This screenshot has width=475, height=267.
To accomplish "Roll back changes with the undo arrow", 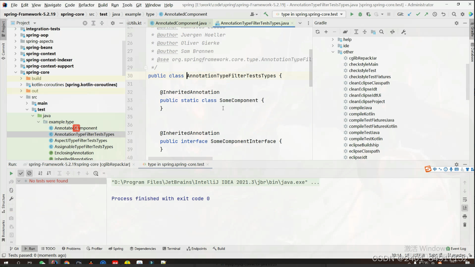I will tap(443, 14).
